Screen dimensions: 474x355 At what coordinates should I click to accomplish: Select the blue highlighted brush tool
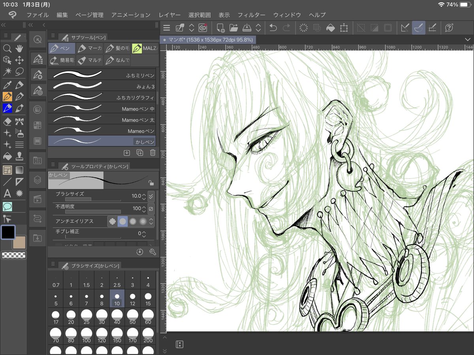coord(7,108)
